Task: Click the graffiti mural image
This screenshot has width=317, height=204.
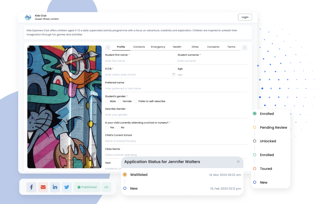Action: tap(64, 107)
